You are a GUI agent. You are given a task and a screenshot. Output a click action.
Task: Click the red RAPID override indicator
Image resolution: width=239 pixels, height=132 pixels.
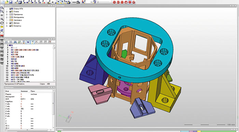pyautogui.click(x=2, y=36)
